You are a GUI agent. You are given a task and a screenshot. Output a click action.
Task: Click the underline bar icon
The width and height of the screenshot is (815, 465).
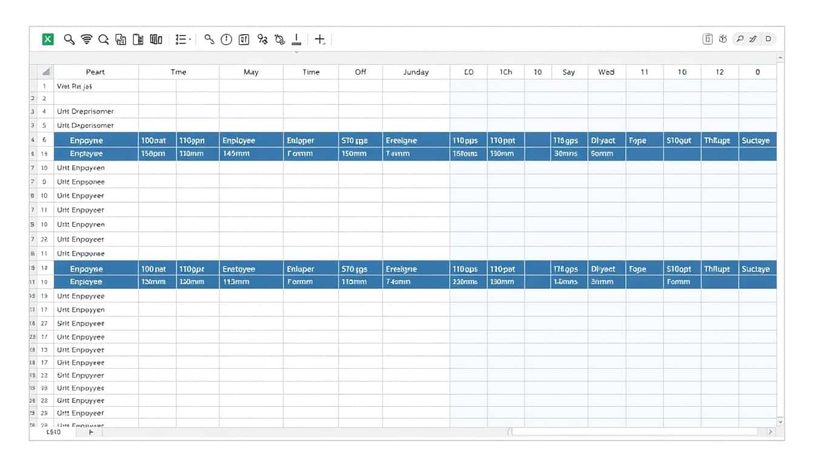pos(297,39)
